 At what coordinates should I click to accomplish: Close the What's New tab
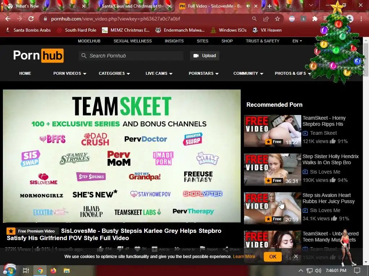84,6
